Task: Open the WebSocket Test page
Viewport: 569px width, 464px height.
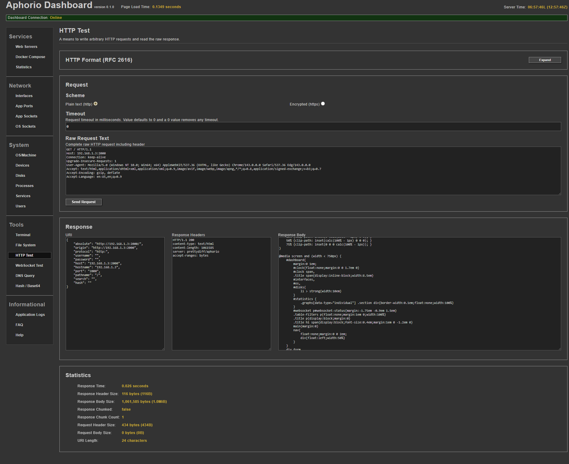Action: click(29, 266)
